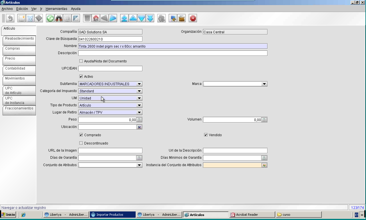The height and width of the screenshot is (220, 366).
Task: Click the delete record bin icon
Action: (x=30, y=19)
